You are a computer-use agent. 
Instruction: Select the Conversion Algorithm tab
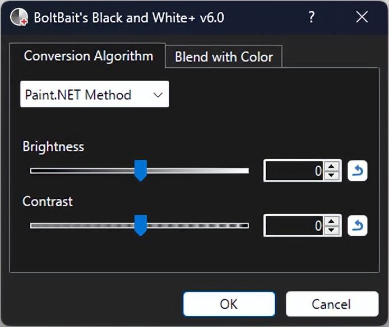(88, 56)
